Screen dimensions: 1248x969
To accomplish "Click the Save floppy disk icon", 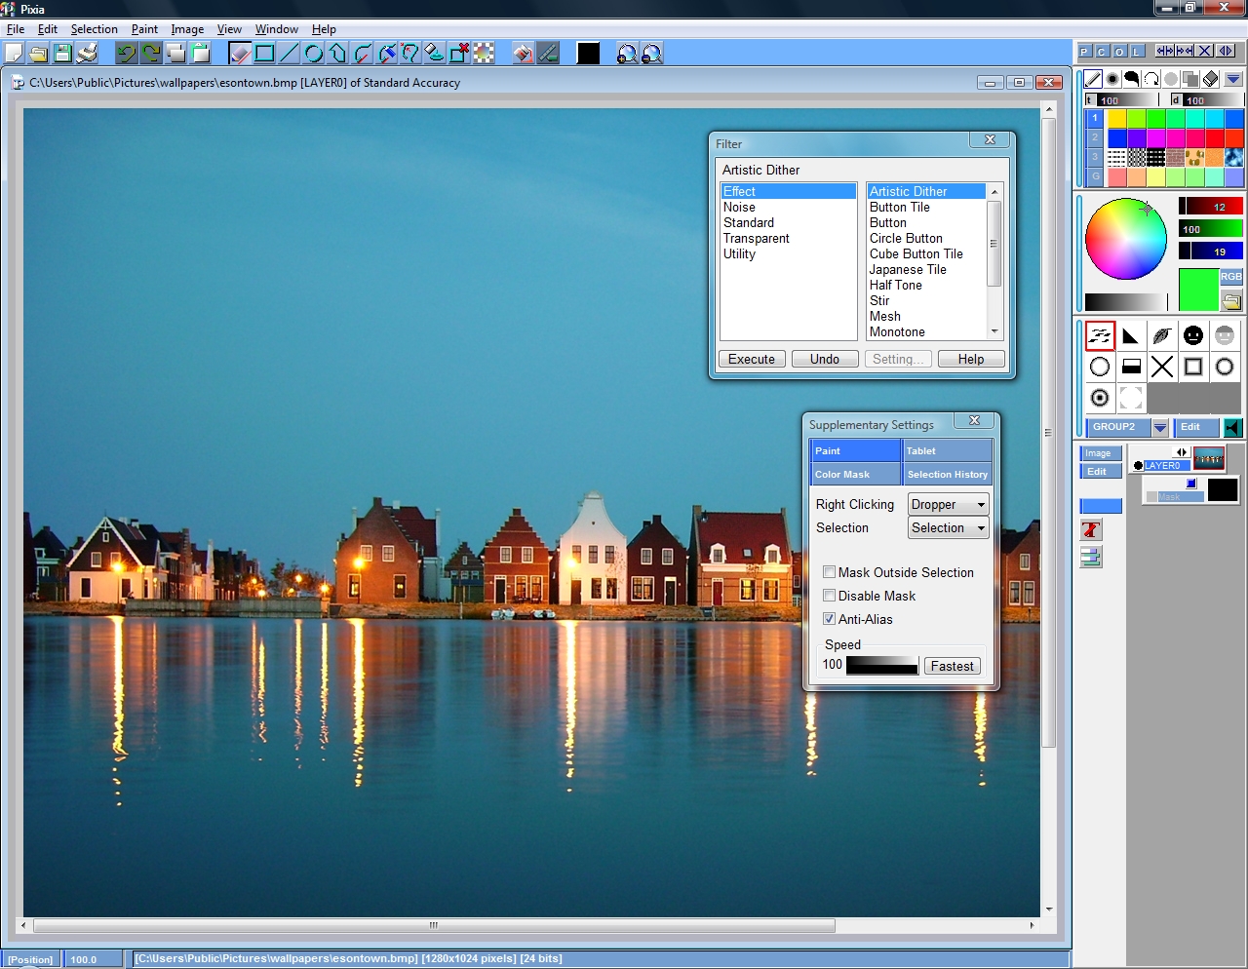I will point(62,54).
